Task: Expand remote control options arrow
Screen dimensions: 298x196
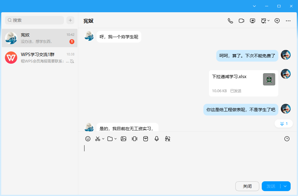Action: pyautogui.click(x=269, y=21)
